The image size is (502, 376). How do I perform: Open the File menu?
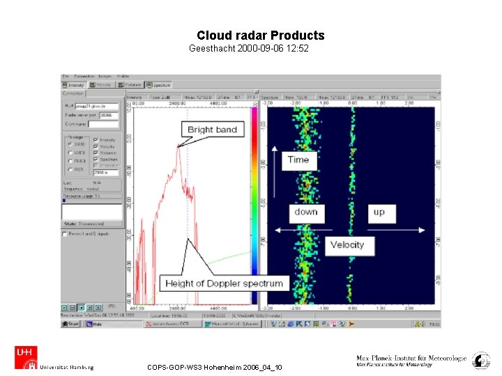tap(66, 77)
